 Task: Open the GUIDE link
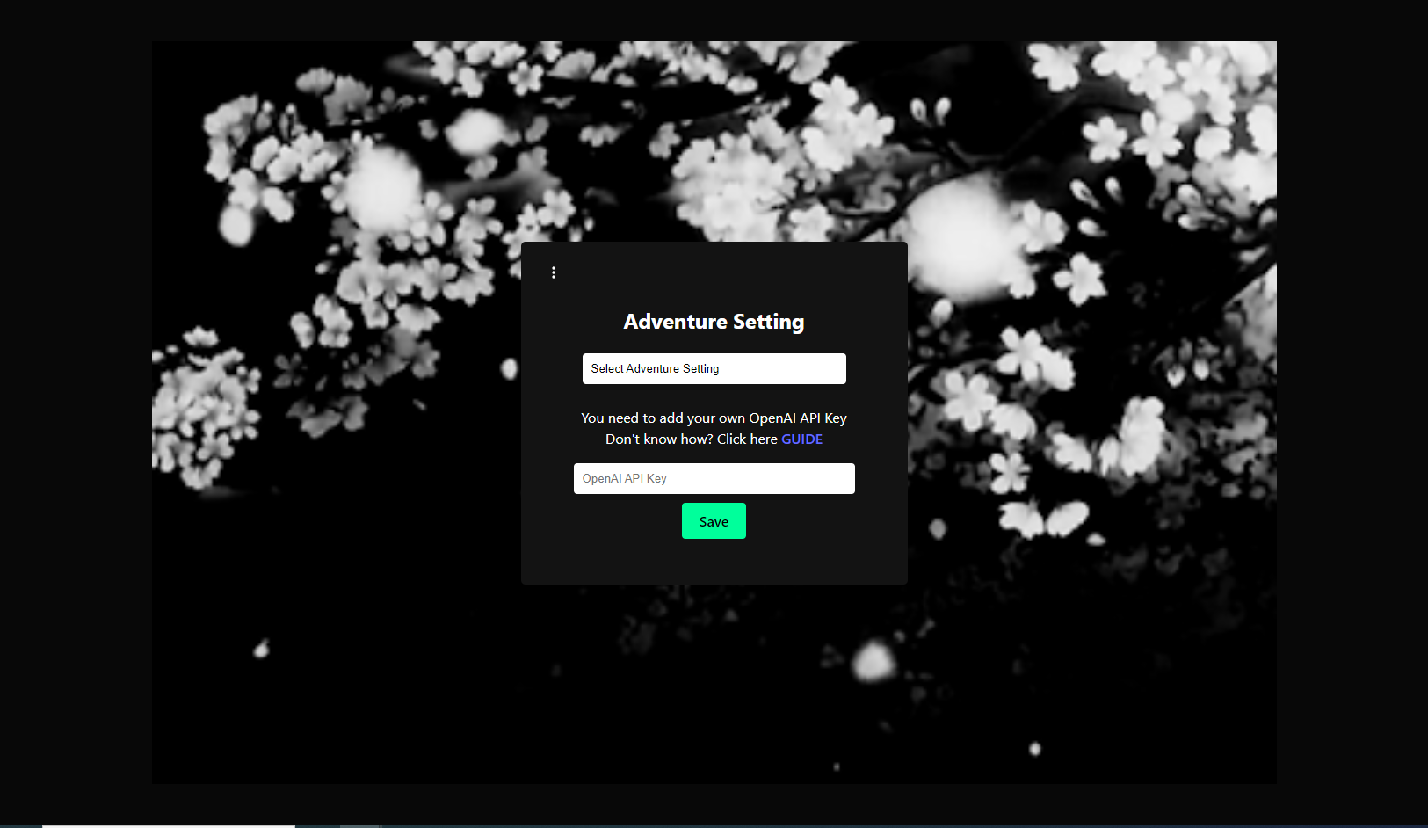click(801, 439)
